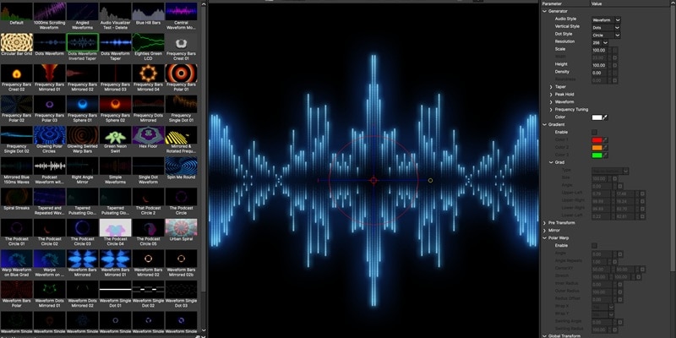The height and width of the screenshot is (338, 676).
Task: Select the Waveform Single Dot 01 preset
Action: tap(116, 289)
